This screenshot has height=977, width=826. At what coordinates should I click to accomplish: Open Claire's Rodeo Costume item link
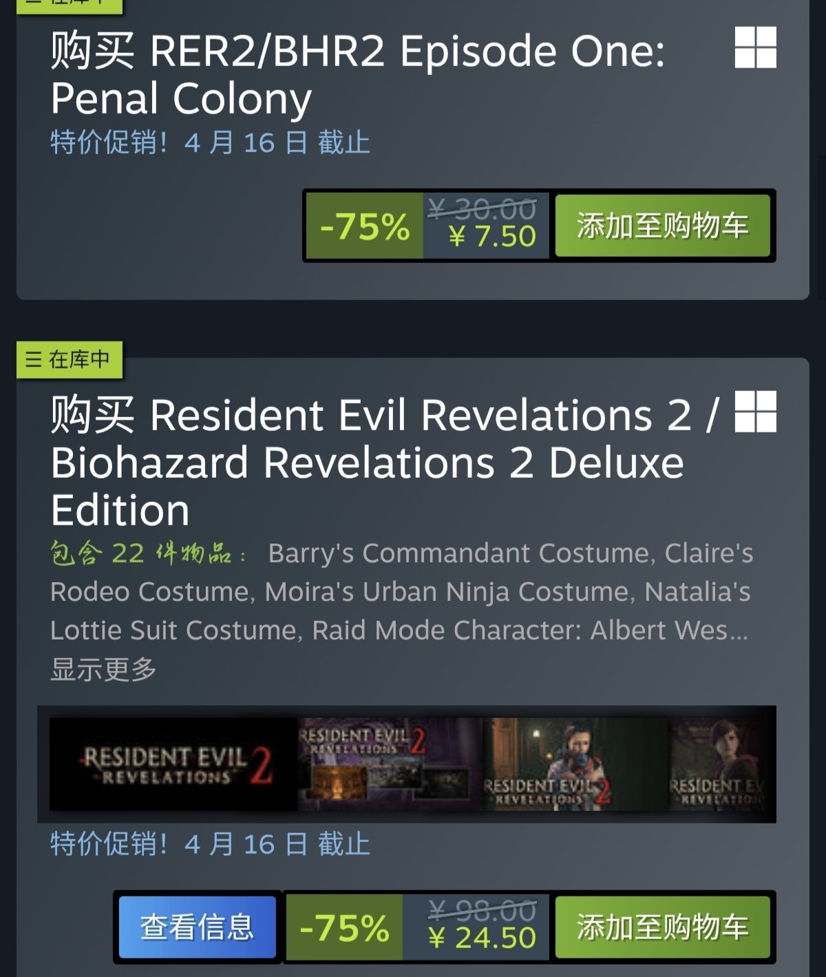(x=709, y=553)
